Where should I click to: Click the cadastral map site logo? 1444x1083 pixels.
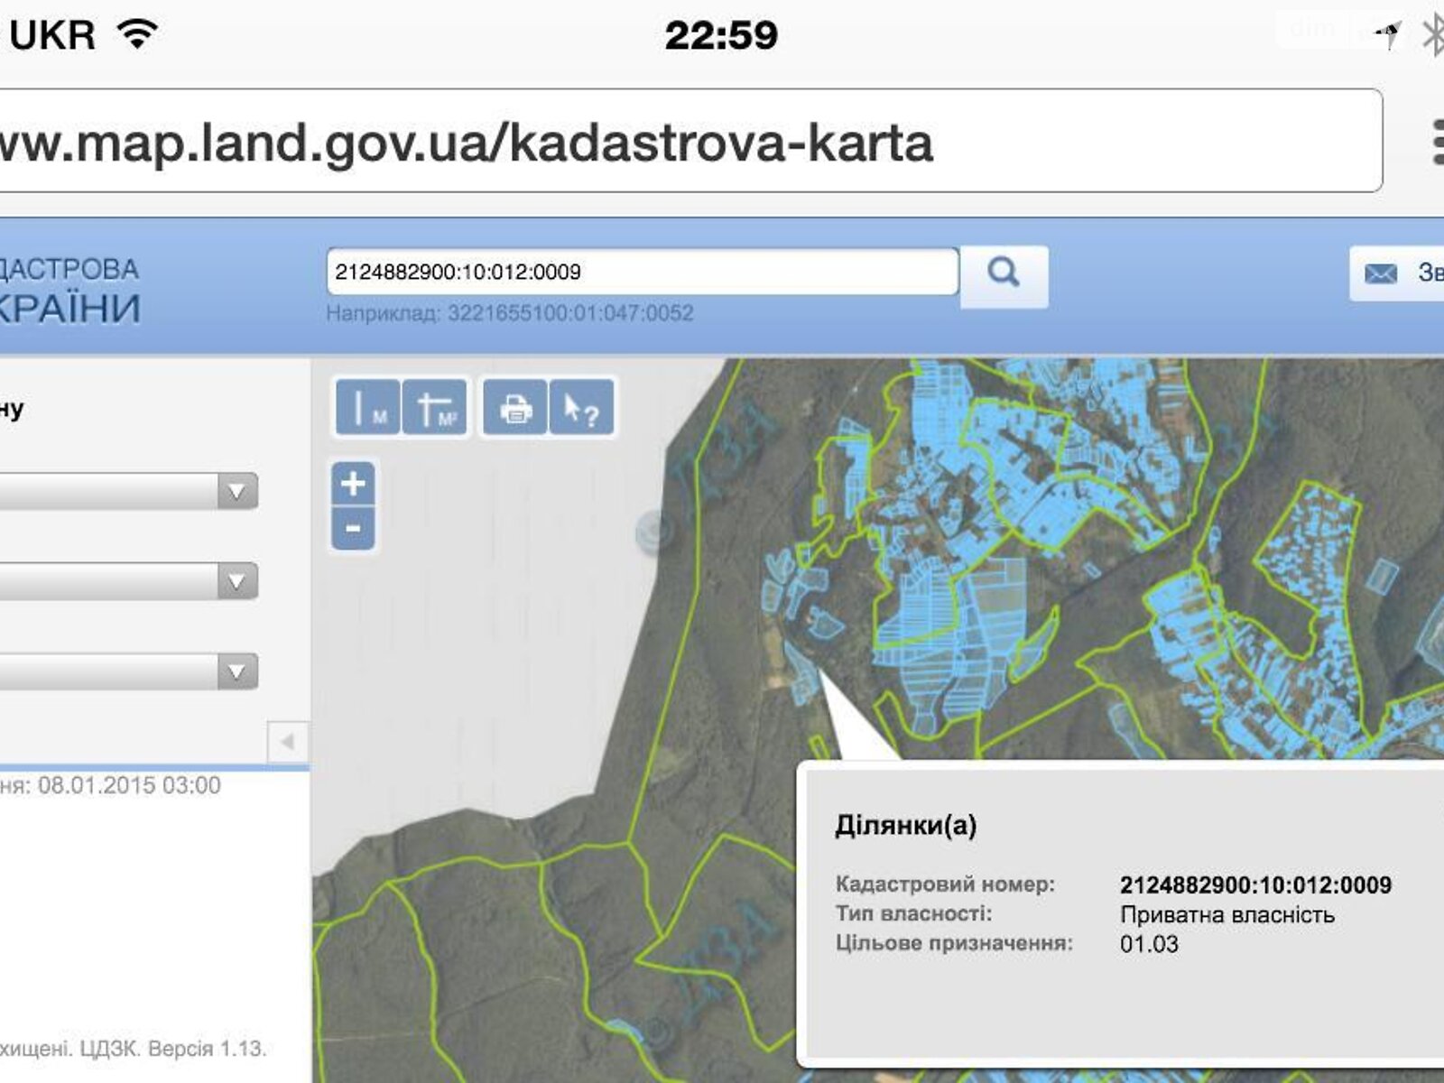coord(70,289)
